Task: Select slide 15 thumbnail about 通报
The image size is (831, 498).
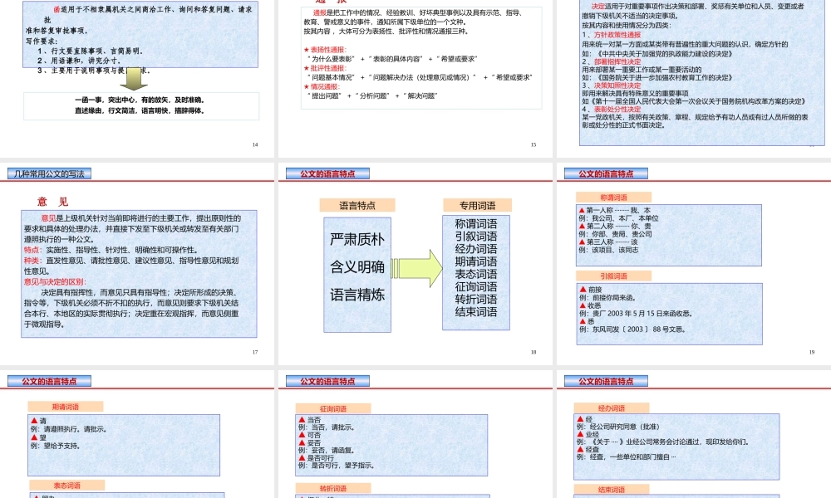Action: (x=415, y=78)
